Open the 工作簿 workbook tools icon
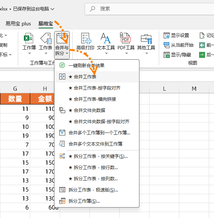Image resolution: width=214 pixels, height=218 pixels. click(x=29, y=38)
